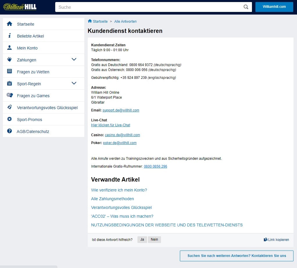Open AGB/Datenschutz menu item
This screenshot has height=268, width=297.
point(44,132)
